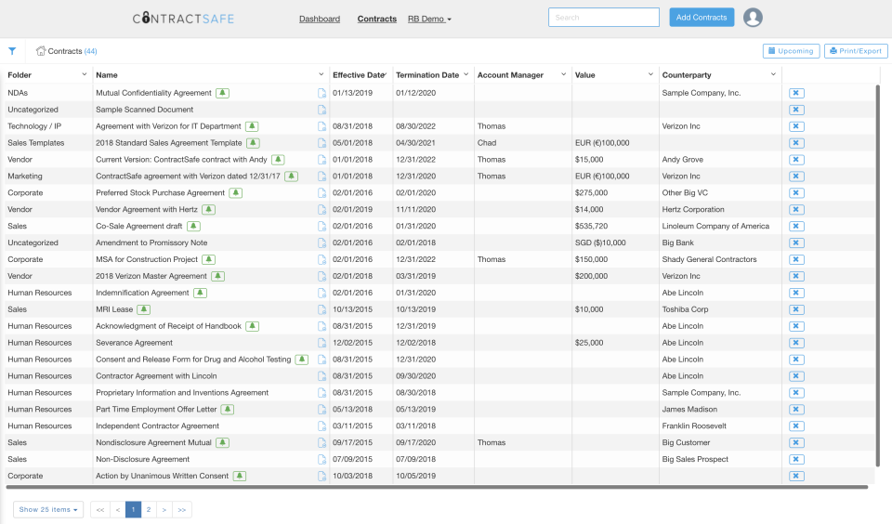Image resolution: width=892 pixels, height=524 pixels.
Task: Remove Vendor Agreement with Hertz using X
Action: coord(796,209)
